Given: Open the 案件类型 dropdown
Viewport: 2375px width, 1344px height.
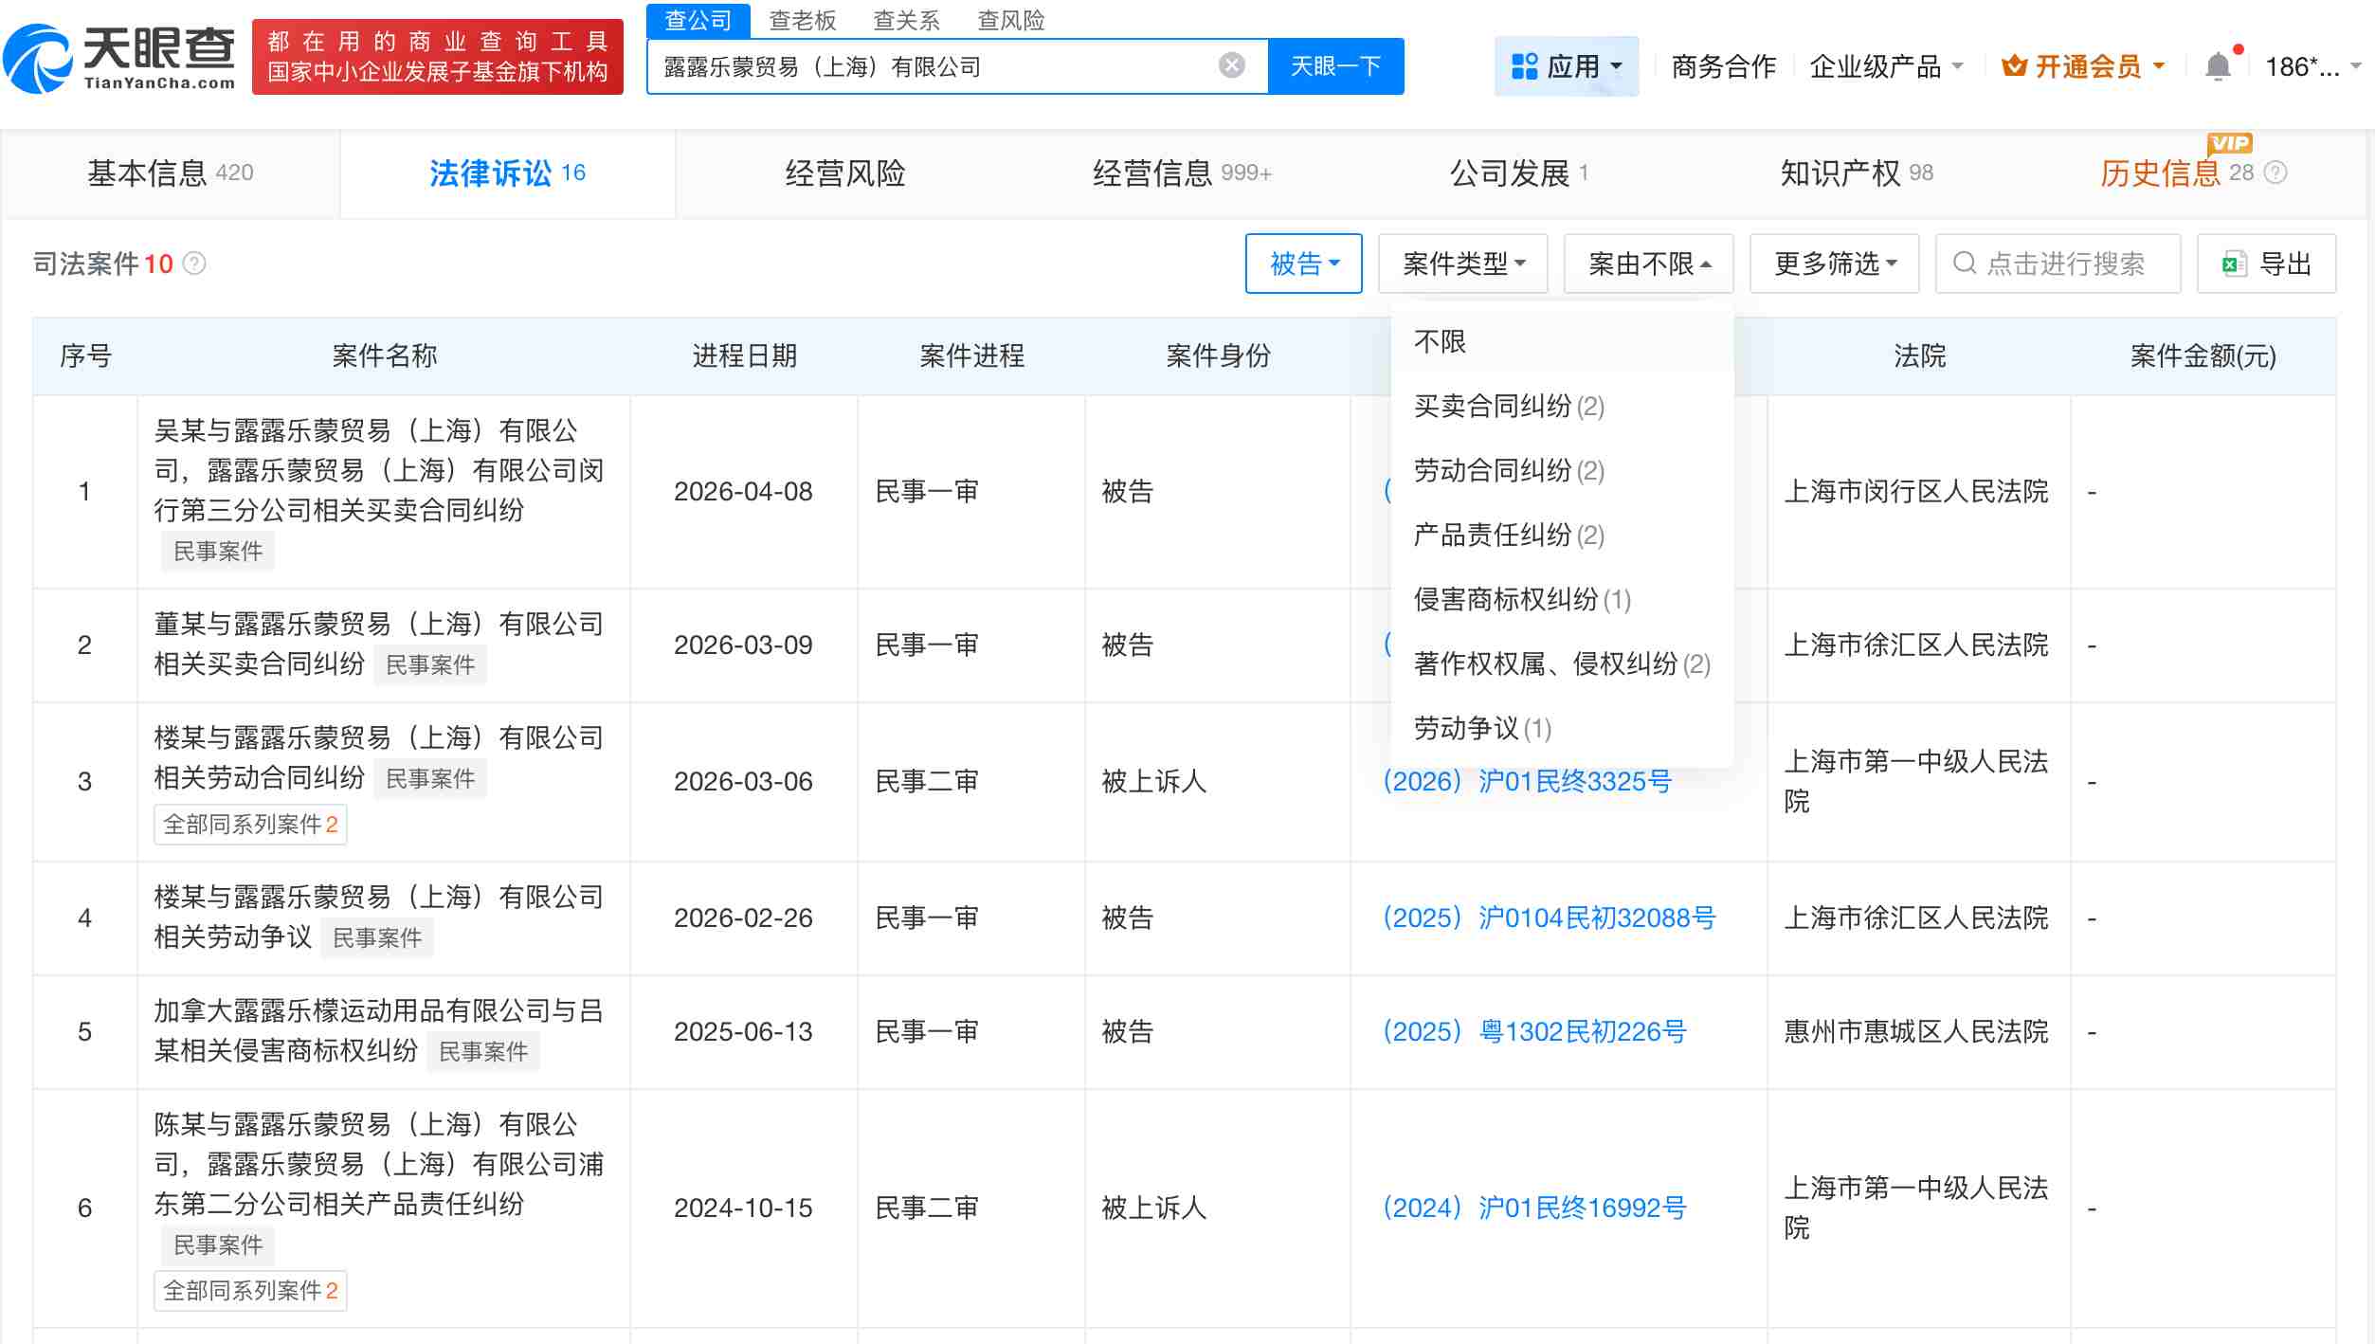Looking at the screenshot, I should pyautogui.click(x=1462, y=263).
